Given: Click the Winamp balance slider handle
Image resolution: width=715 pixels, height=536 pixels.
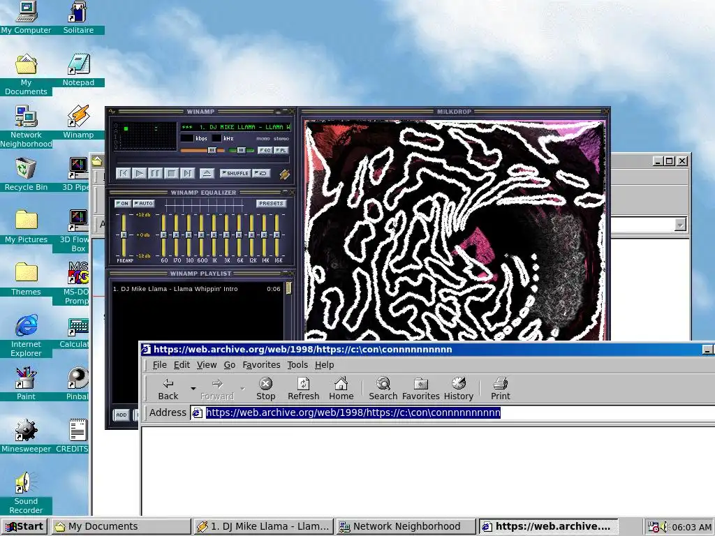Looking at the screenshot, I should pos(241,150).
